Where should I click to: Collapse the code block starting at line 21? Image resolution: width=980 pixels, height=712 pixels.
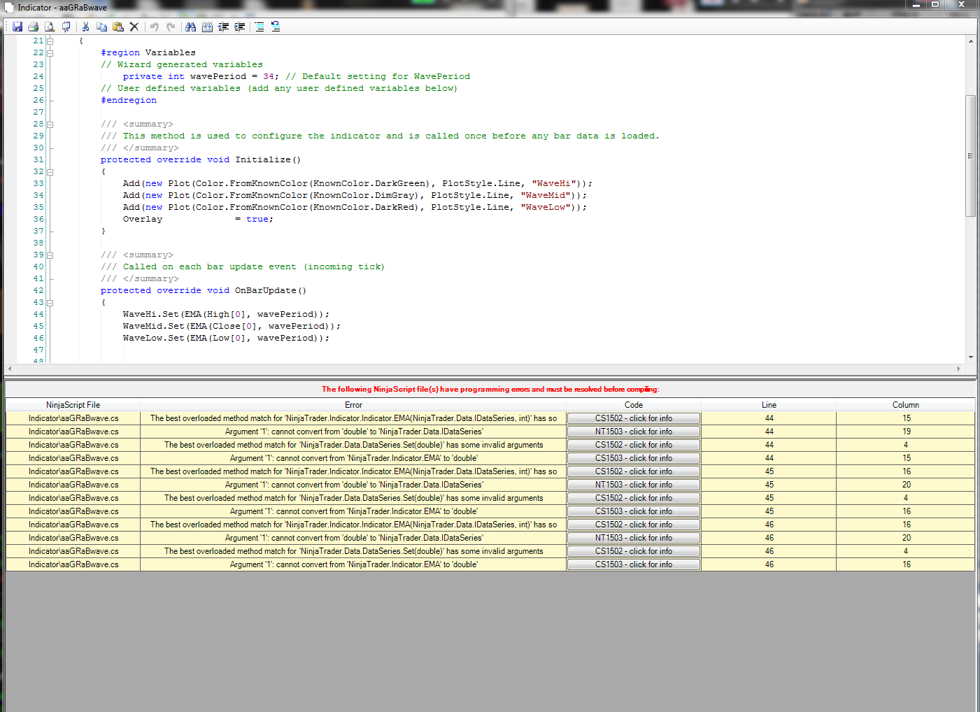point(50,41)
